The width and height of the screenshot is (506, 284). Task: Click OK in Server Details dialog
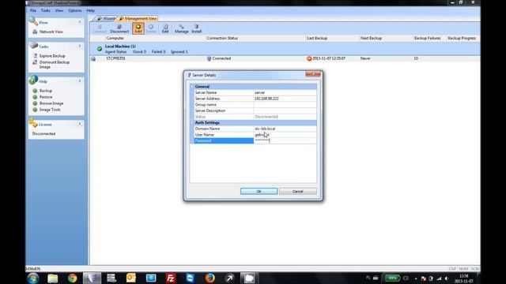(x=259, y=191)
